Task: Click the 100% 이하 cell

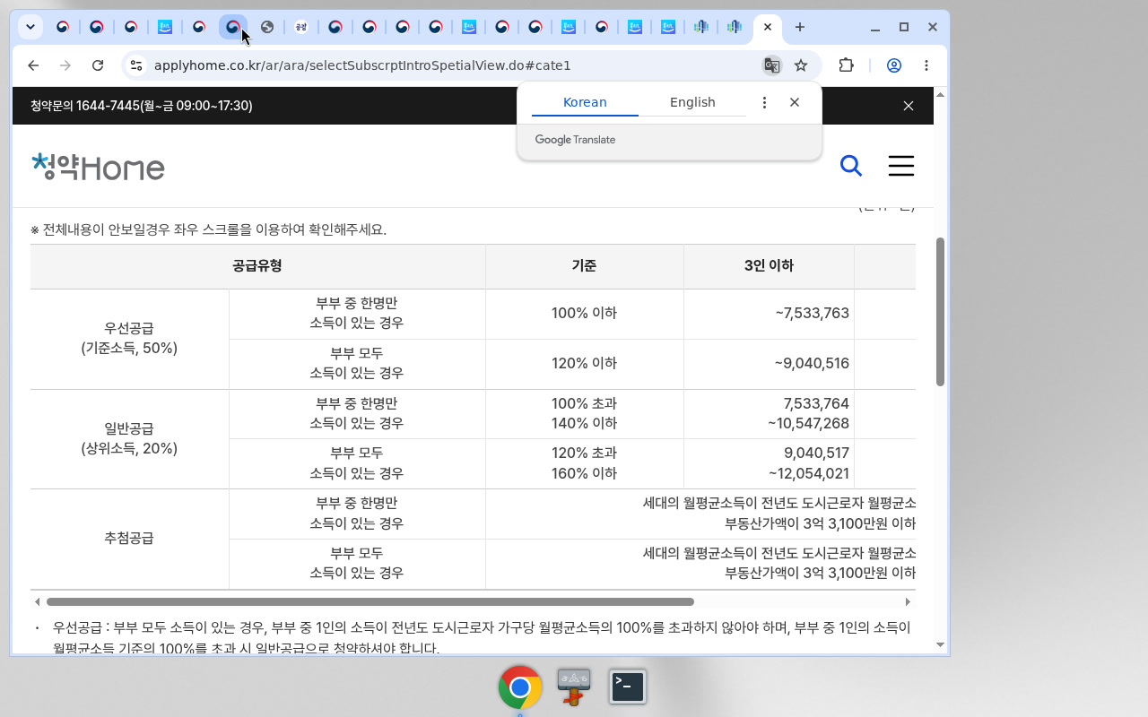Action: (584, 314)
